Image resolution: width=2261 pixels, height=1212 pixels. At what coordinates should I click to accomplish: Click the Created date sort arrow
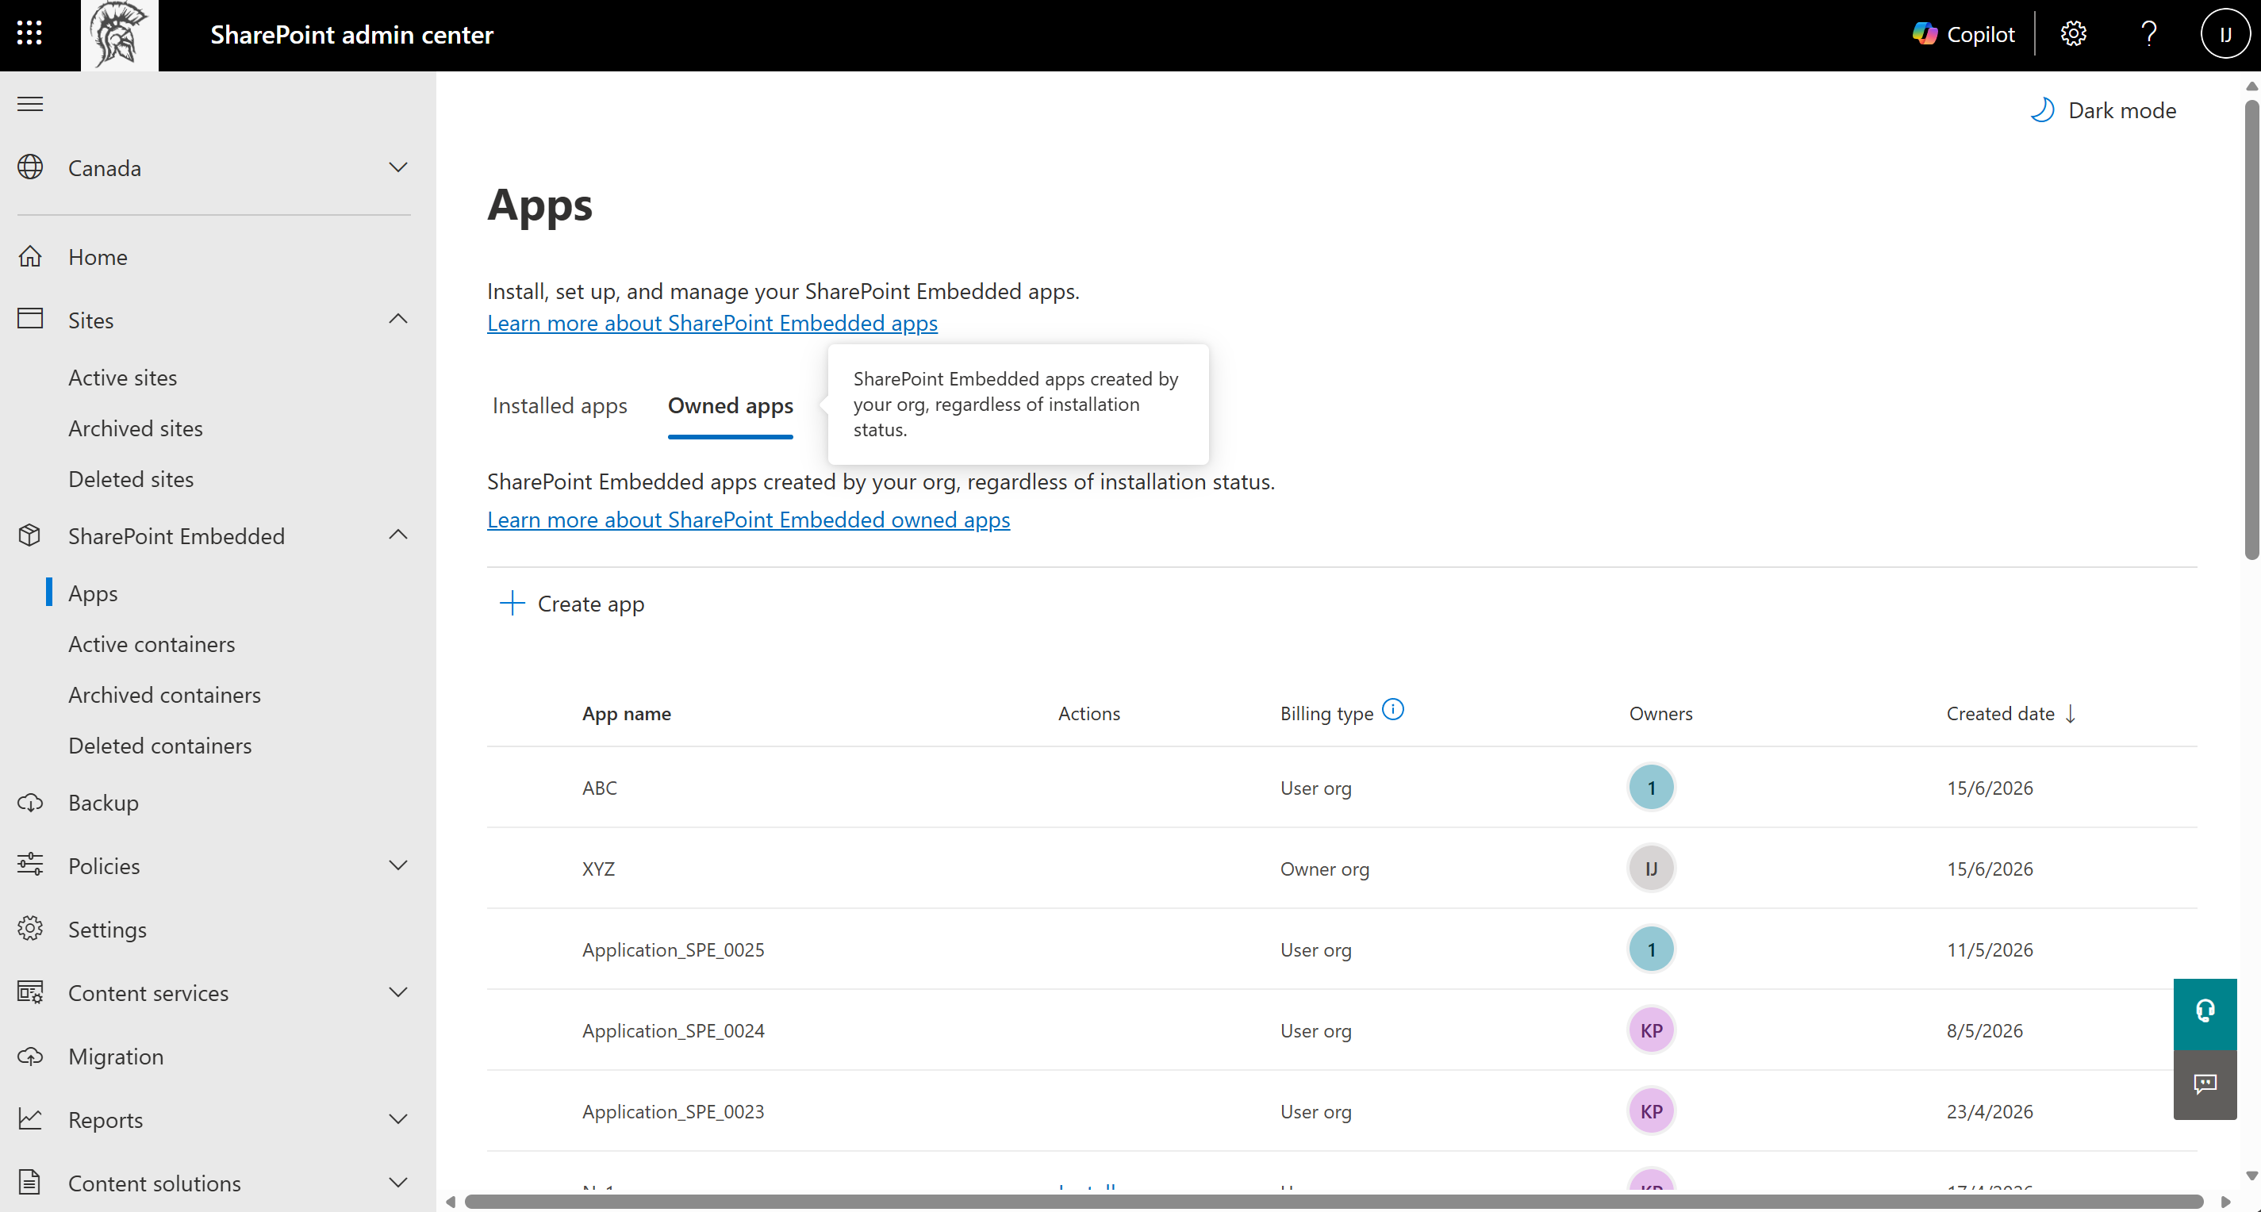pos(2071,714)
